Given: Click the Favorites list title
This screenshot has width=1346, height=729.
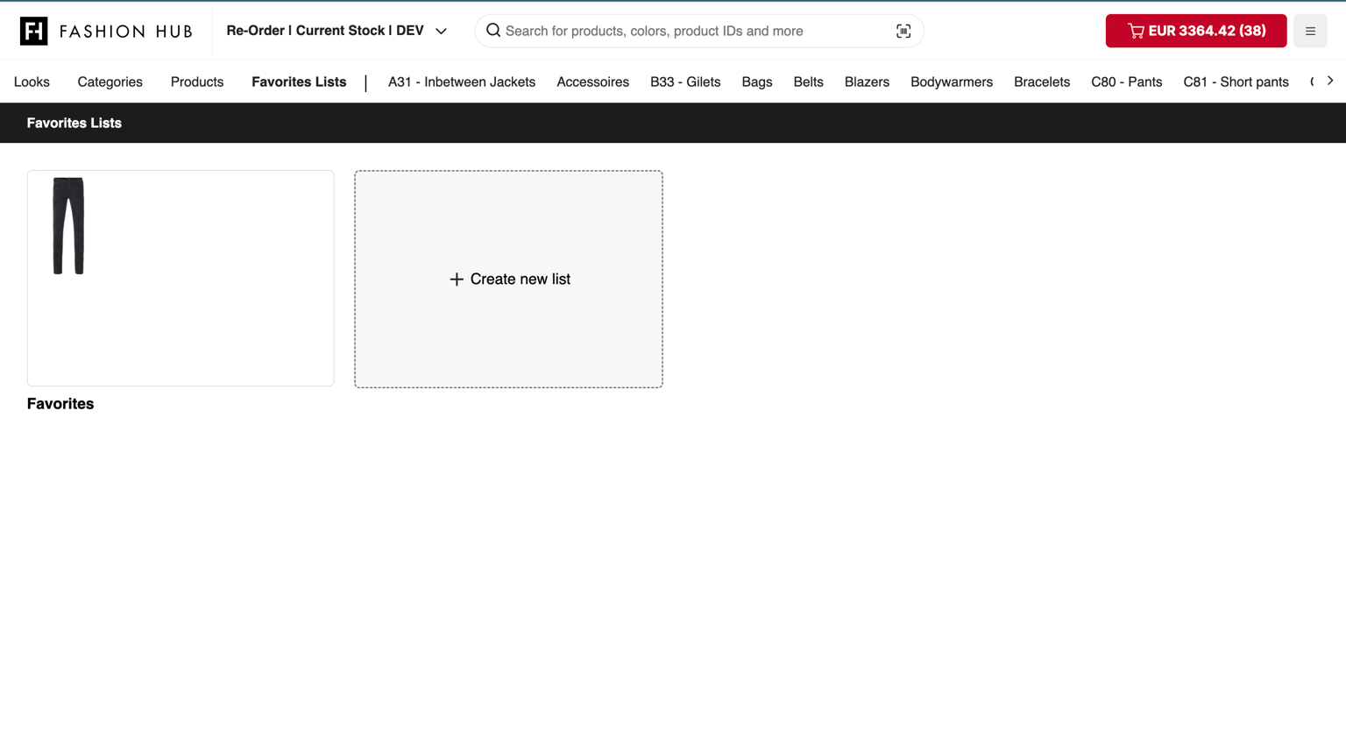Looking at the screenshot, I should tap(60, 404).
